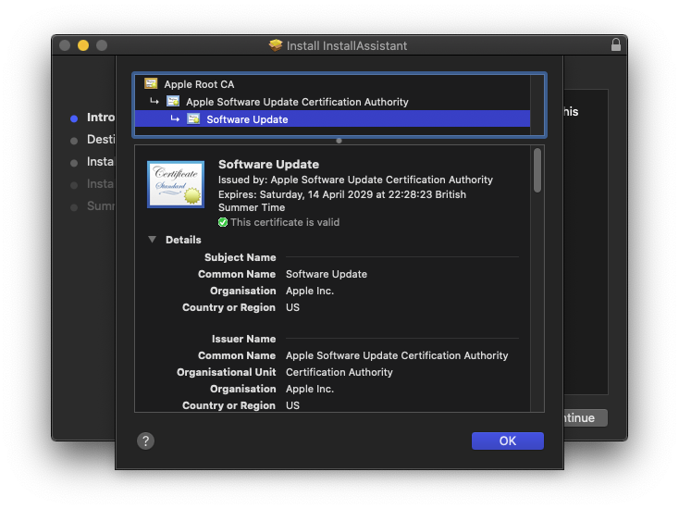This screenshot has height=509, width=679.
Task: Click the 'Install InstallAssistant' window title
Action: (x=347, y=45)
